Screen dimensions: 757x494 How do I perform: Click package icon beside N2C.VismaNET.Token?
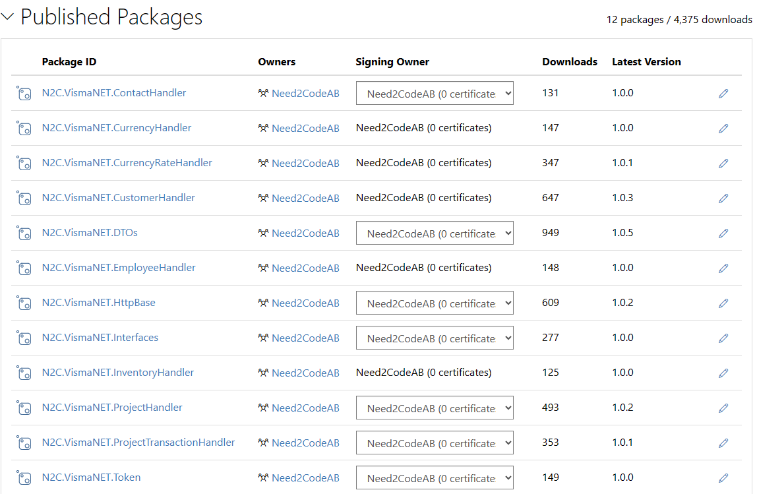pyautogui.click(x=24, y=478)
